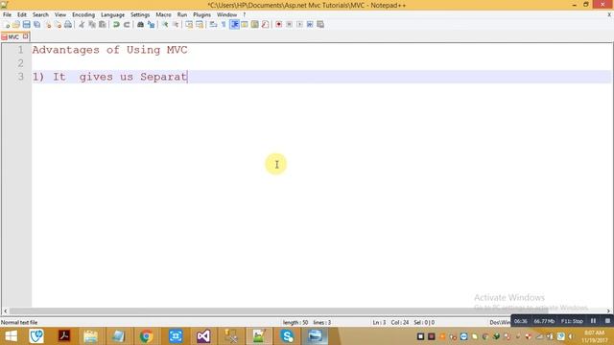614x345 pixels.
Task: Click the Copy toolbar icon
Action: (x=92, y=24)
